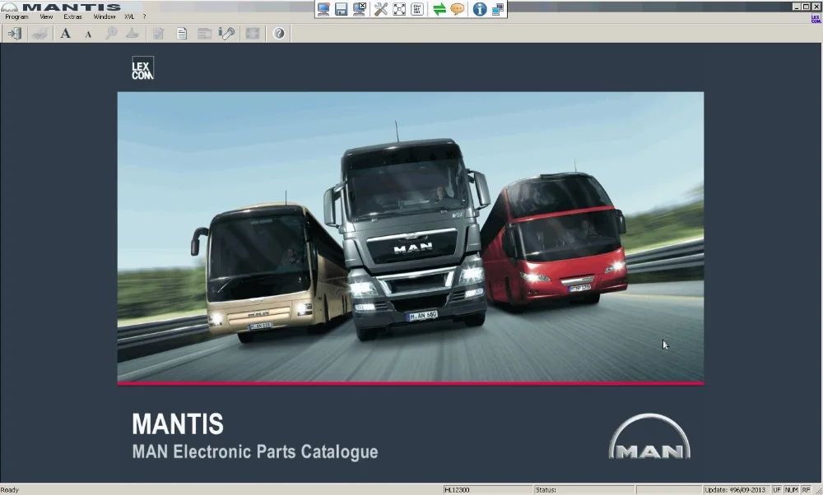Screen dimensions: 823x495
Task: Click the Ready text in status bar
Action: coord(10,490)
